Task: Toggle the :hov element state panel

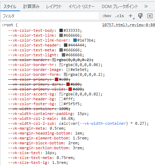Action: [106, 16]
